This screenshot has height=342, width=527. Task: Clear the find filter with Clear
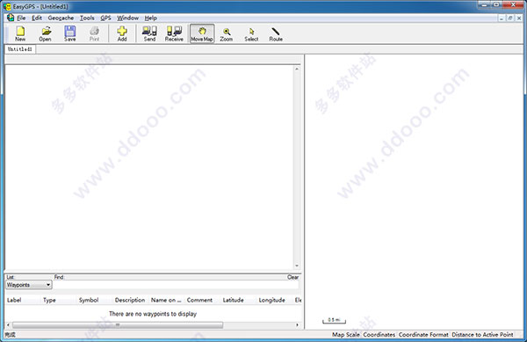click(x=292, y=277)
